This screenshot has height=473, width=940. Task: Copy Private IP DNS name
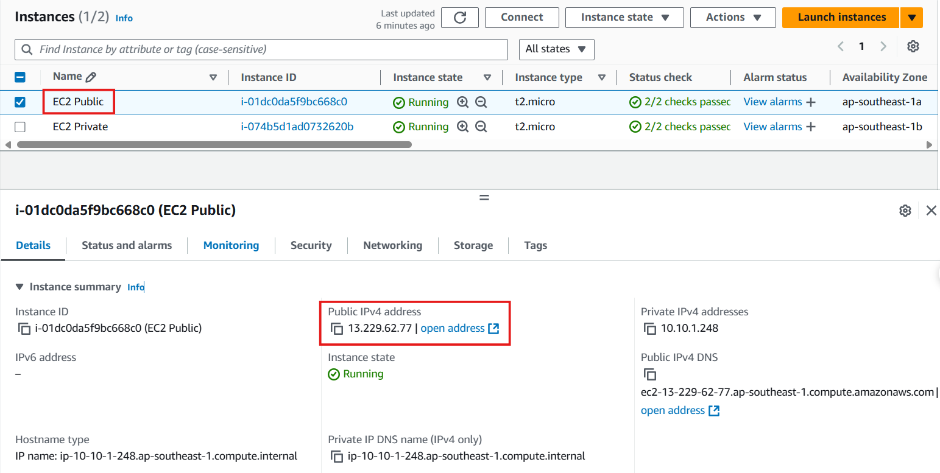pyautogui.click(x=337, y=456)
